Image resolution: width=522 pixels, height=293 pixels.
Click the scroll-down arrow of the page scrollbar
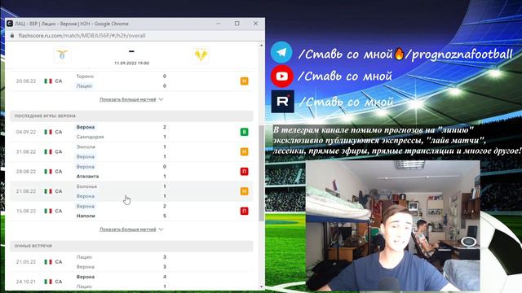(261, 287)
